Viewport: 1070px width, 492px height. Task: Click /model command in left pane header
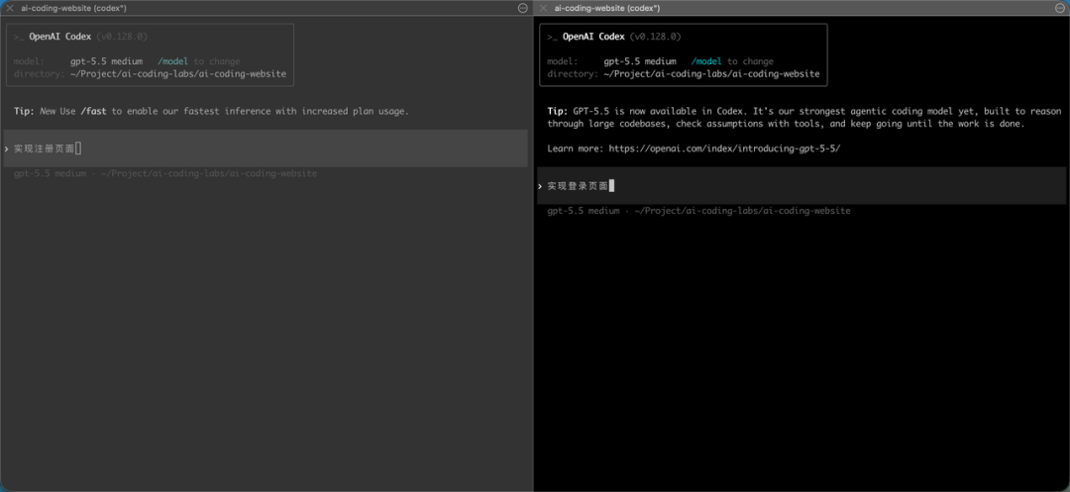pos(172,61)
